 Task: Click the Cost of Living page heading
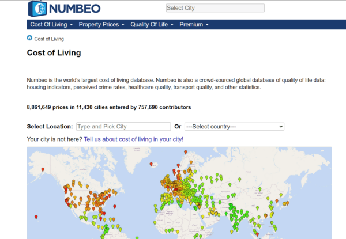(x=54, y=53)
